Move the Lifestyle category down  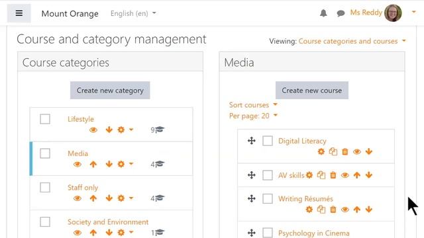(x=109, y=130)
